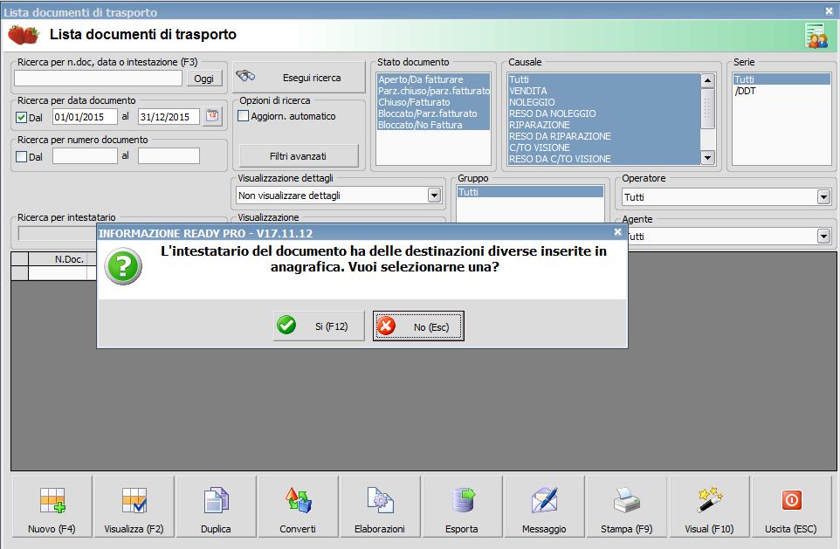Confirm with Si (F12) button
Screen dimensions: 840x549
pos(319,326)
